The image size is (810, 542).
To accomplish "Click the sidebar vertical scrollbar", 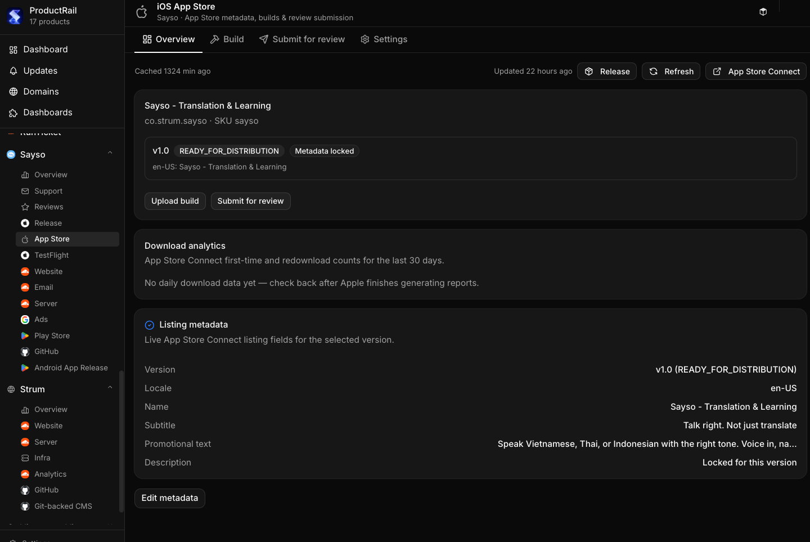I will point(121,442).
